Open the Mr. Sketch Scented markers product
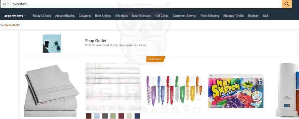The height and width of the screenshot is (119, 299). pos(236,91)
